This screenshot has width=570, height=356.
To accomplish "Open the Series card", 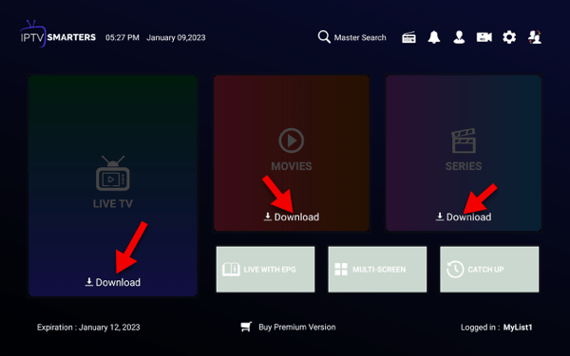I will (464, 153).
